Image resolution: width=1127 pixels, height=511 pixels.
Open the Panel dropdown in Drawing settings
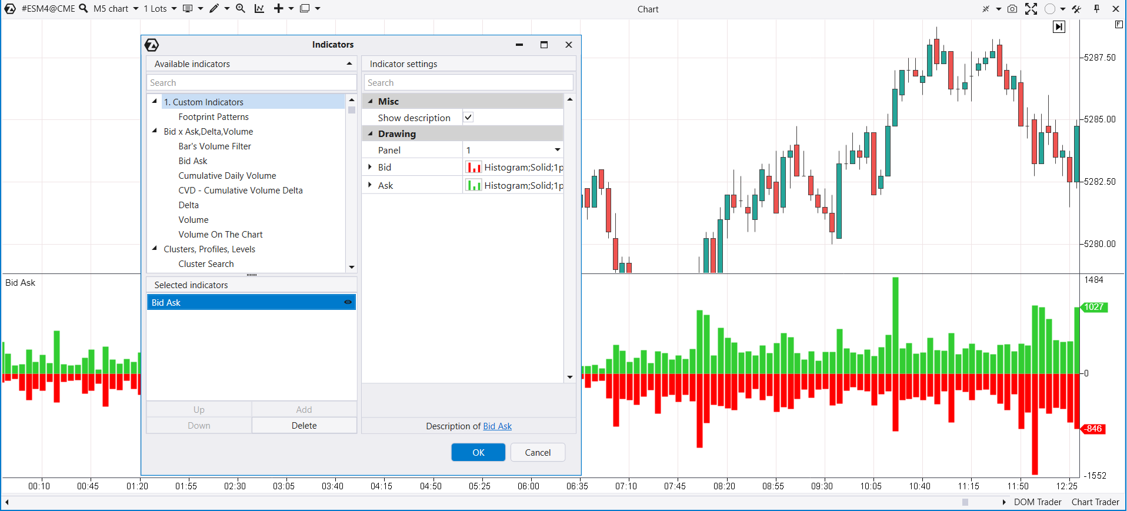557,150
